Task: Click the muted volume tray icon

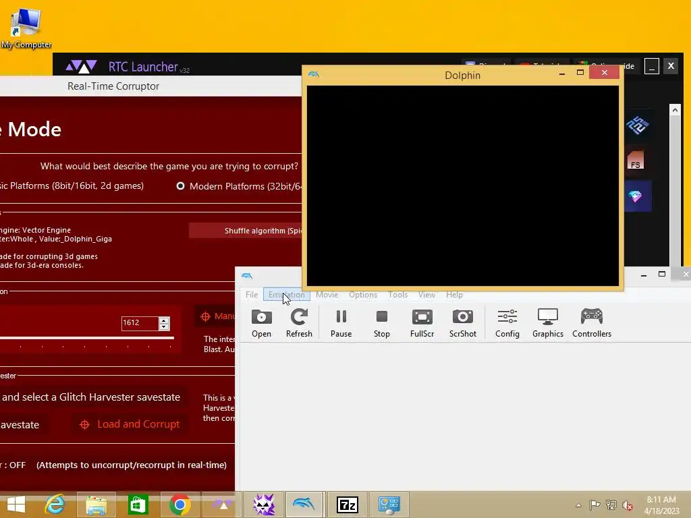Action: pos(628,505)
